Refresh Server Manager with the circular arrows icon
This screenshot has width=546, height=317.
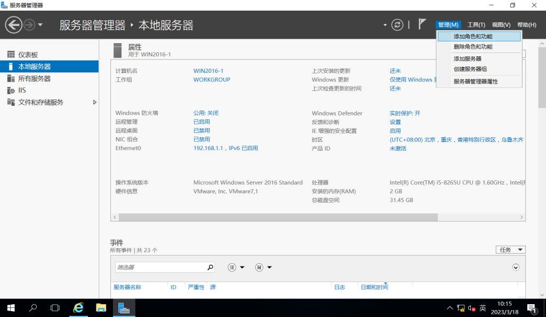[x=397, y=24]
